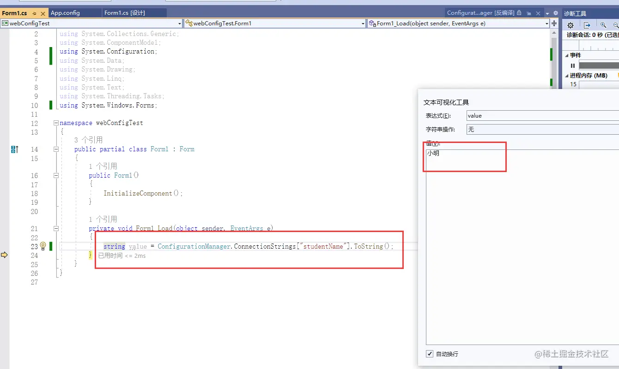Click the 3 个引用 CodeLens link
The width and height of the screenshot is (619, 369).
88,140
